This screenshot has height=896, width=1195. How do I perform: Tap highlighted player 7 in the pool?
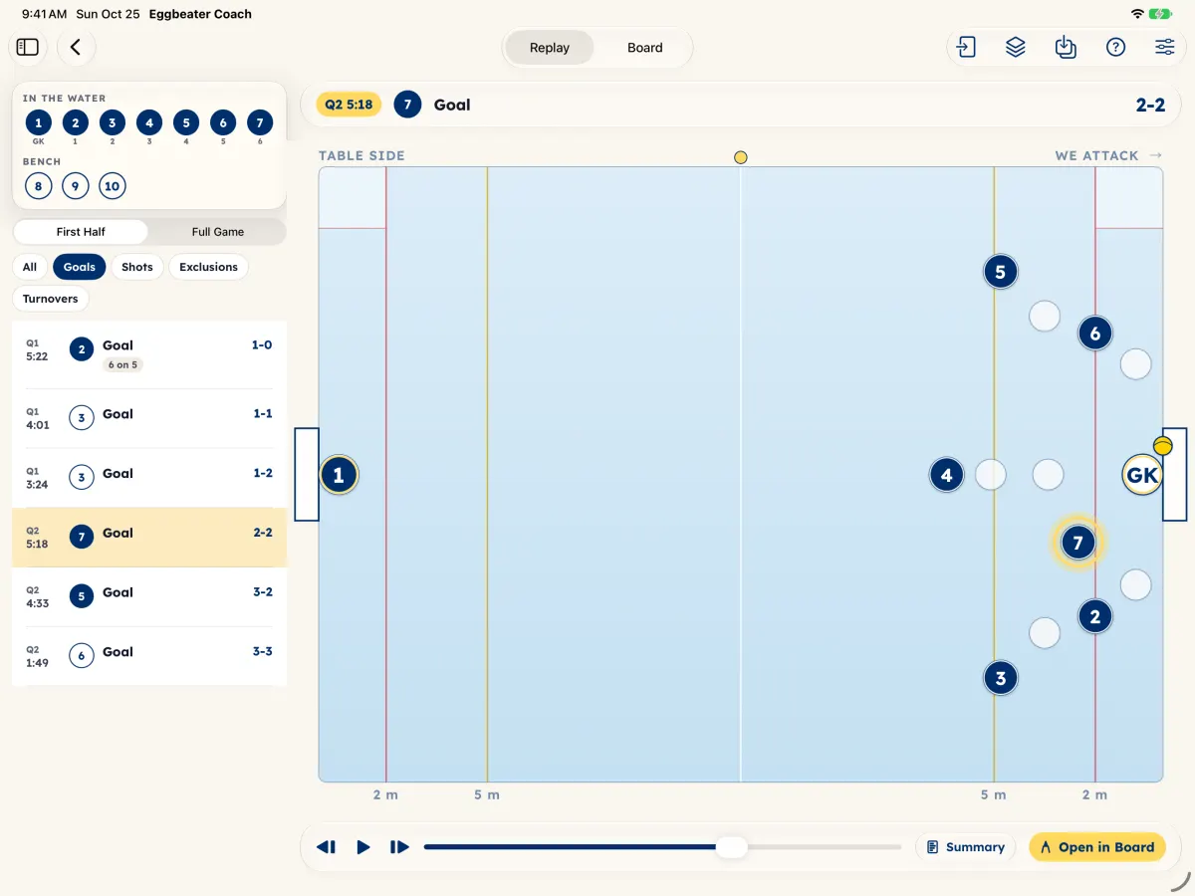(1077, 543)
